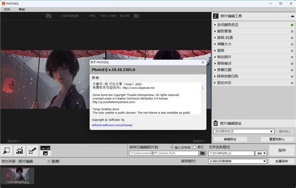Toggle enable square for 裁剪
The width and height of the screenshot is (296, 188).
coord(292,51)
